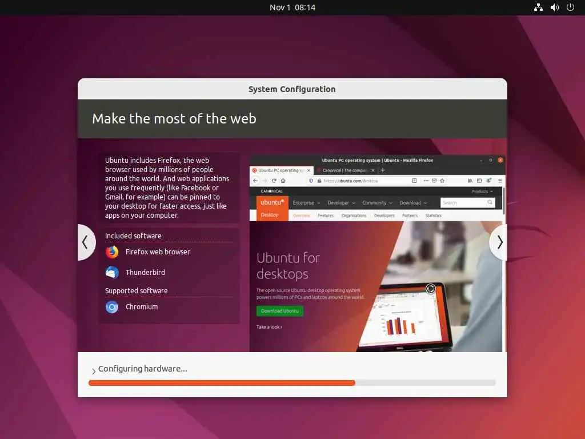Open the Developer dropdown in slide
Image resolution: width=585 pixels, height=439 pixels.
tap(342, 203)
